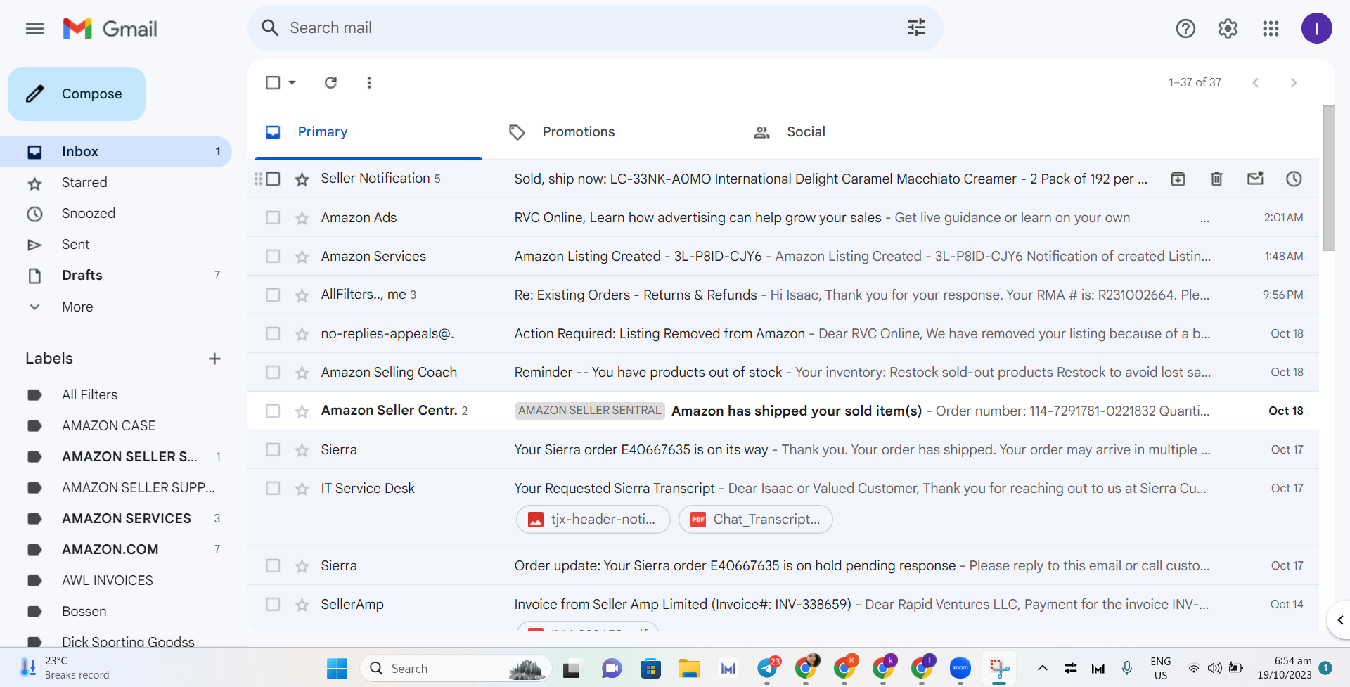The width and height of the screenshot is (1350, 687).
Task: Tick the SellerAmp email checkbox
Action: [x=273, y=604]
